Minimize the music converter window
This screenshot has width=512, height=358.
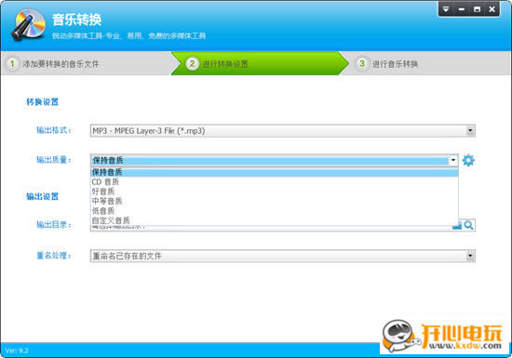[x=462, y=9]
